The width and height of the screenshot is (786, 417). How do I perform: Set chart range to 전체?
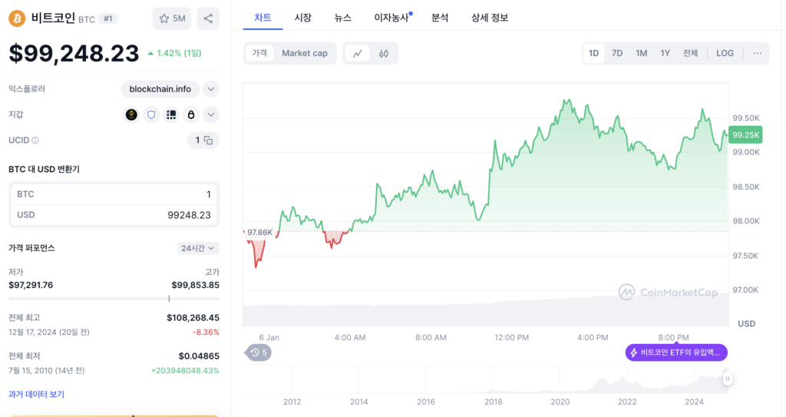pos(690,53)
